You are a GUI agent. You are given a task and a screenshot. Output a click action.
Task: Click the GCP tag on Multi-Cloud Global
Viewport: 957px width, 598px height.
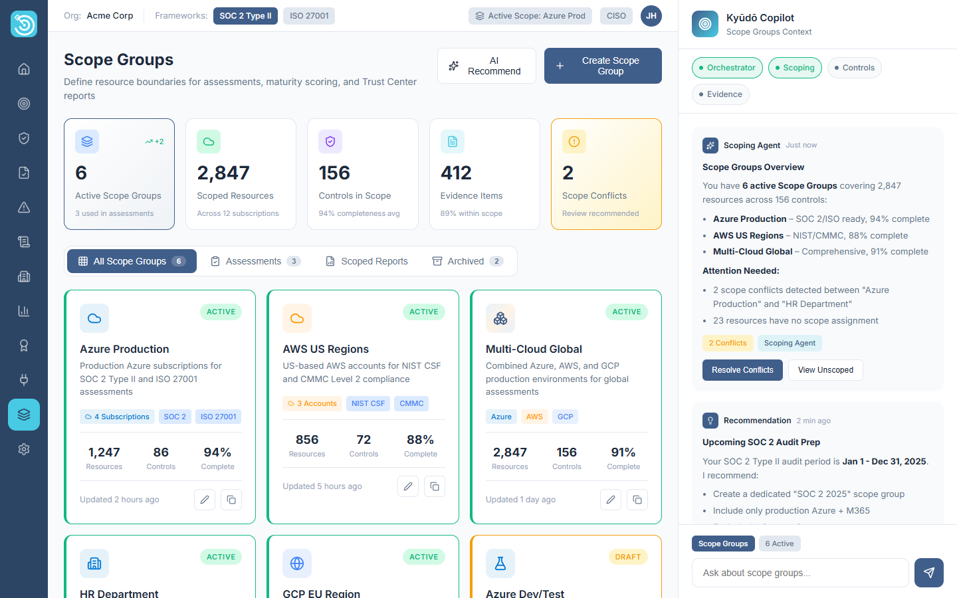pos(565,417)
